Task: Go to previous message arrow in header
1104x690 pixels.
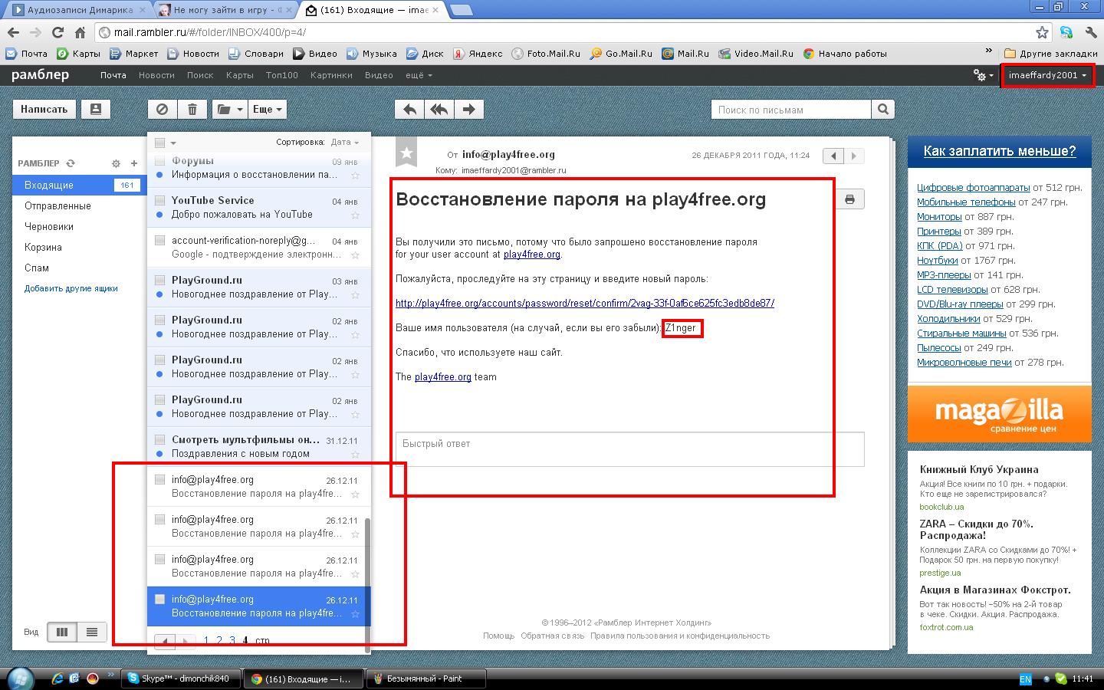Action: click(x=833, y=156)
